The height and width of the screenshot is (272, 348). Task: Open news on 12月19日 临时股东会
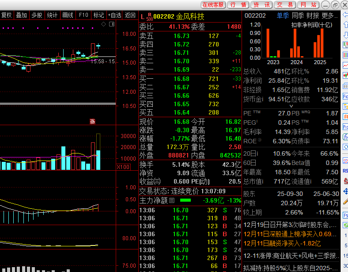point(290,225)
